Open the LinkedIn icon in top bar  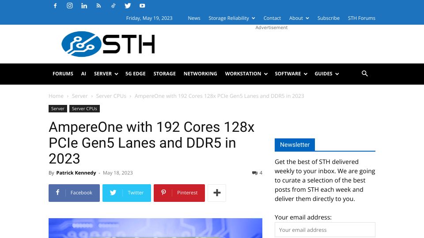point(84,6)
